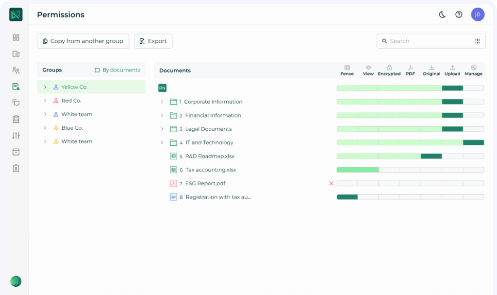Switch grouping using By documents

[117, 70]
